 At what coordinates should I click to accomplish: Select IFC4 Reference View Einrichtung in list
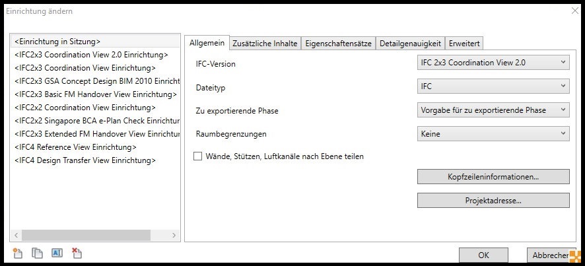[75, 147]
